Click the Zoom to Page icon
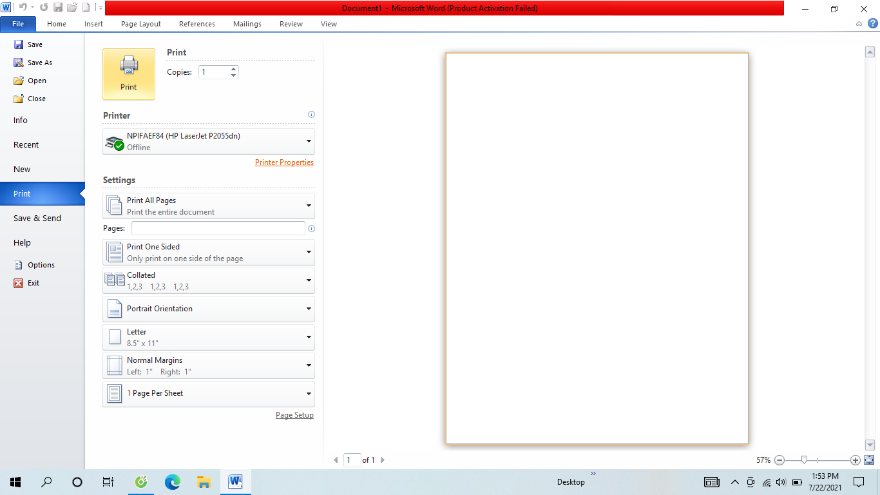This screenshot has width=880, height=495. tap(869, 460)
